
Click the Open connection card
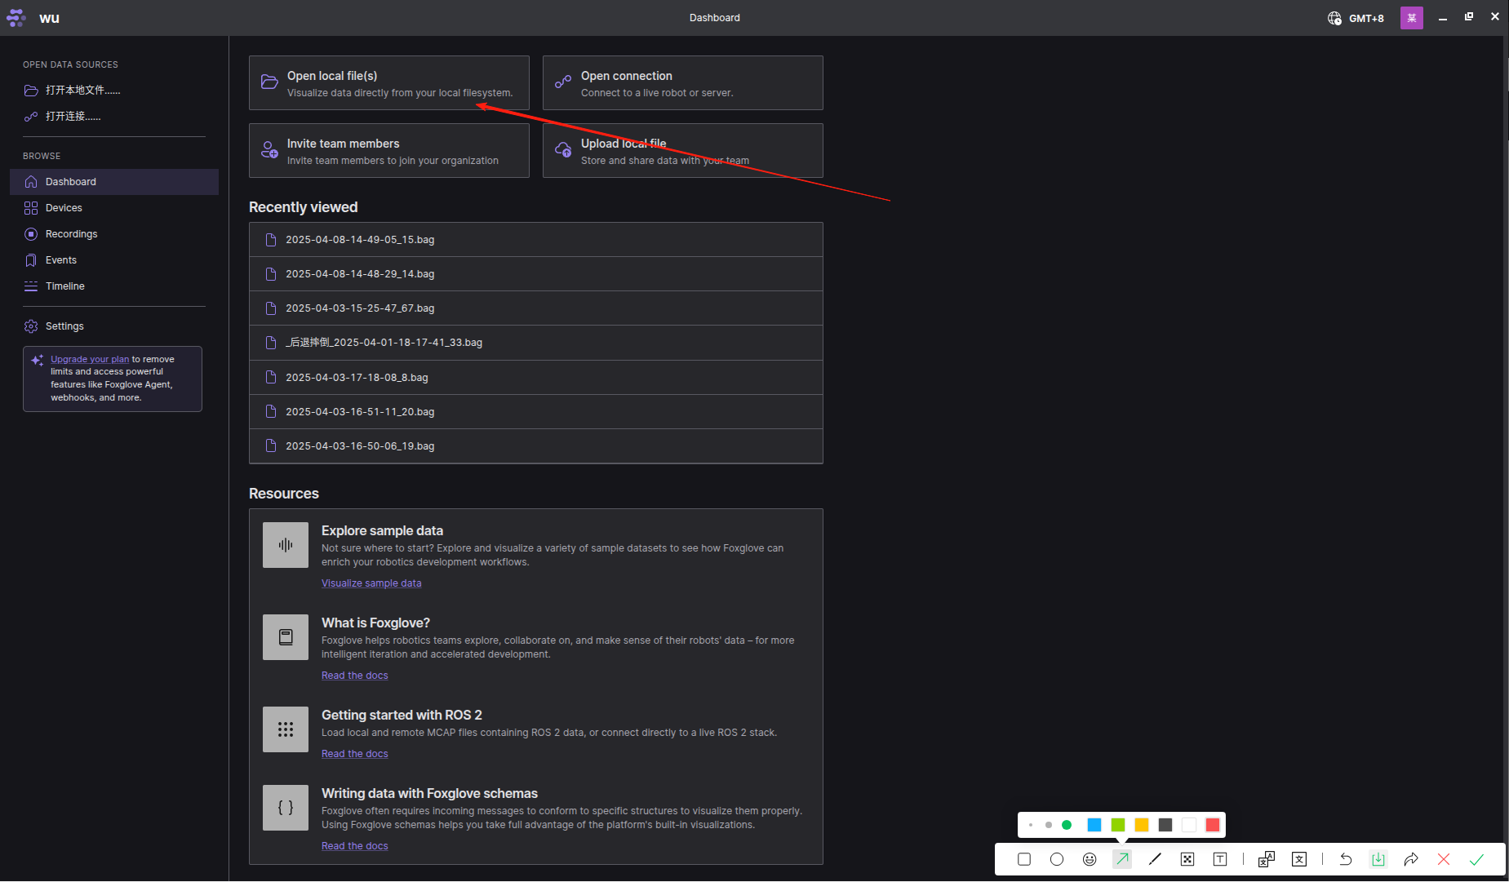(682, 83)
